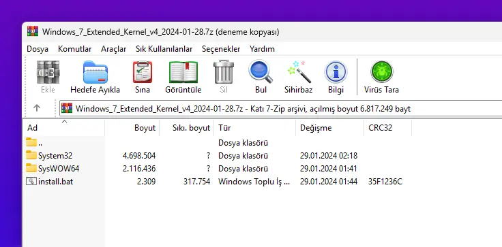
Task: Select the SysWOW64 folder icon
Action: point(31,168)
